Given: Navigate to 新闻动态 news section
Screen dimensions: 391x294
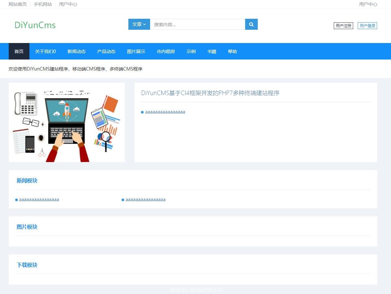Looking at the screenshot, I should (76, 51).
